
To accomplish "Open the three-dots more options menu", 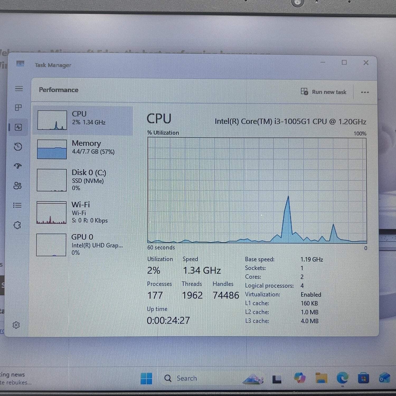I will (x=365, y=92).
